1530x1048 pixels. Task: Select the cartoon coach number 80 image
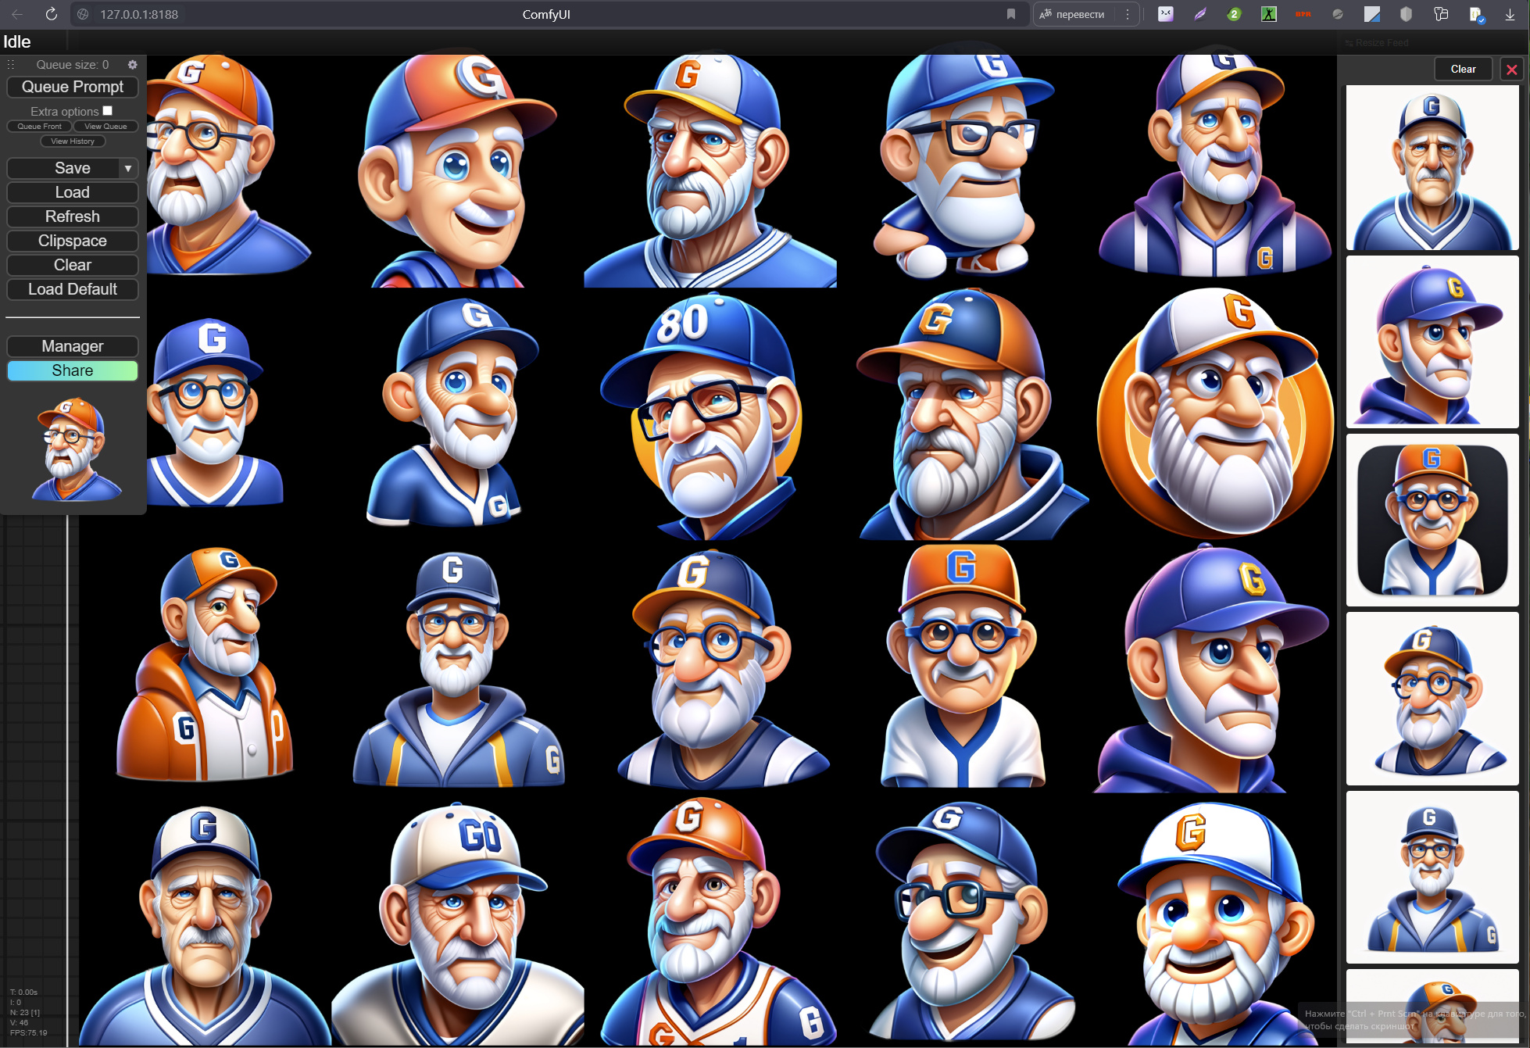[x=707, y=413]
